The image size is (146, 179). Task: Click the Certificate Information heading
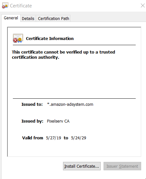tap(50, 39)
